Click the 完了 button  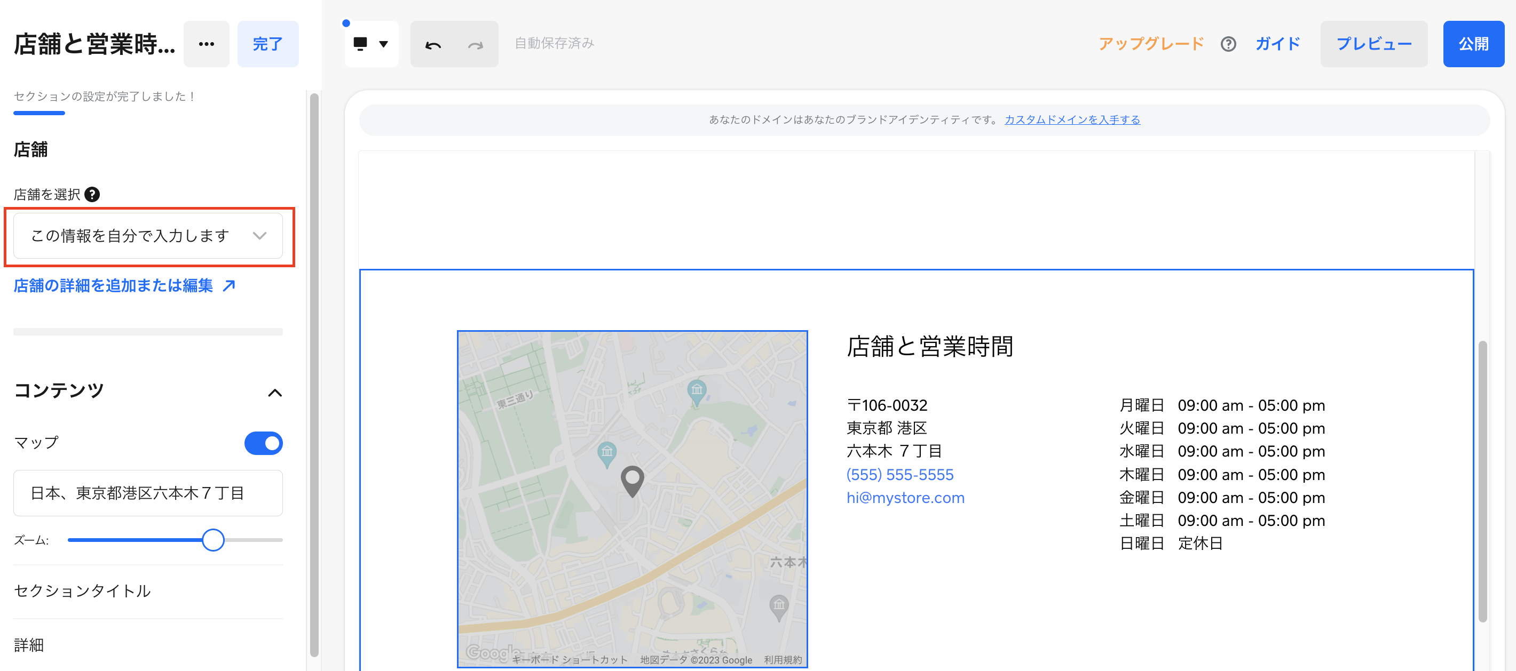268,44
